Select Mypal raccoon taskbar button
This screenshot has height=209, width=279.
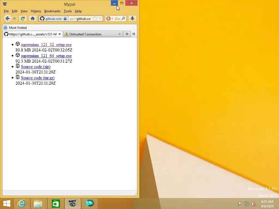pos(72,204)
